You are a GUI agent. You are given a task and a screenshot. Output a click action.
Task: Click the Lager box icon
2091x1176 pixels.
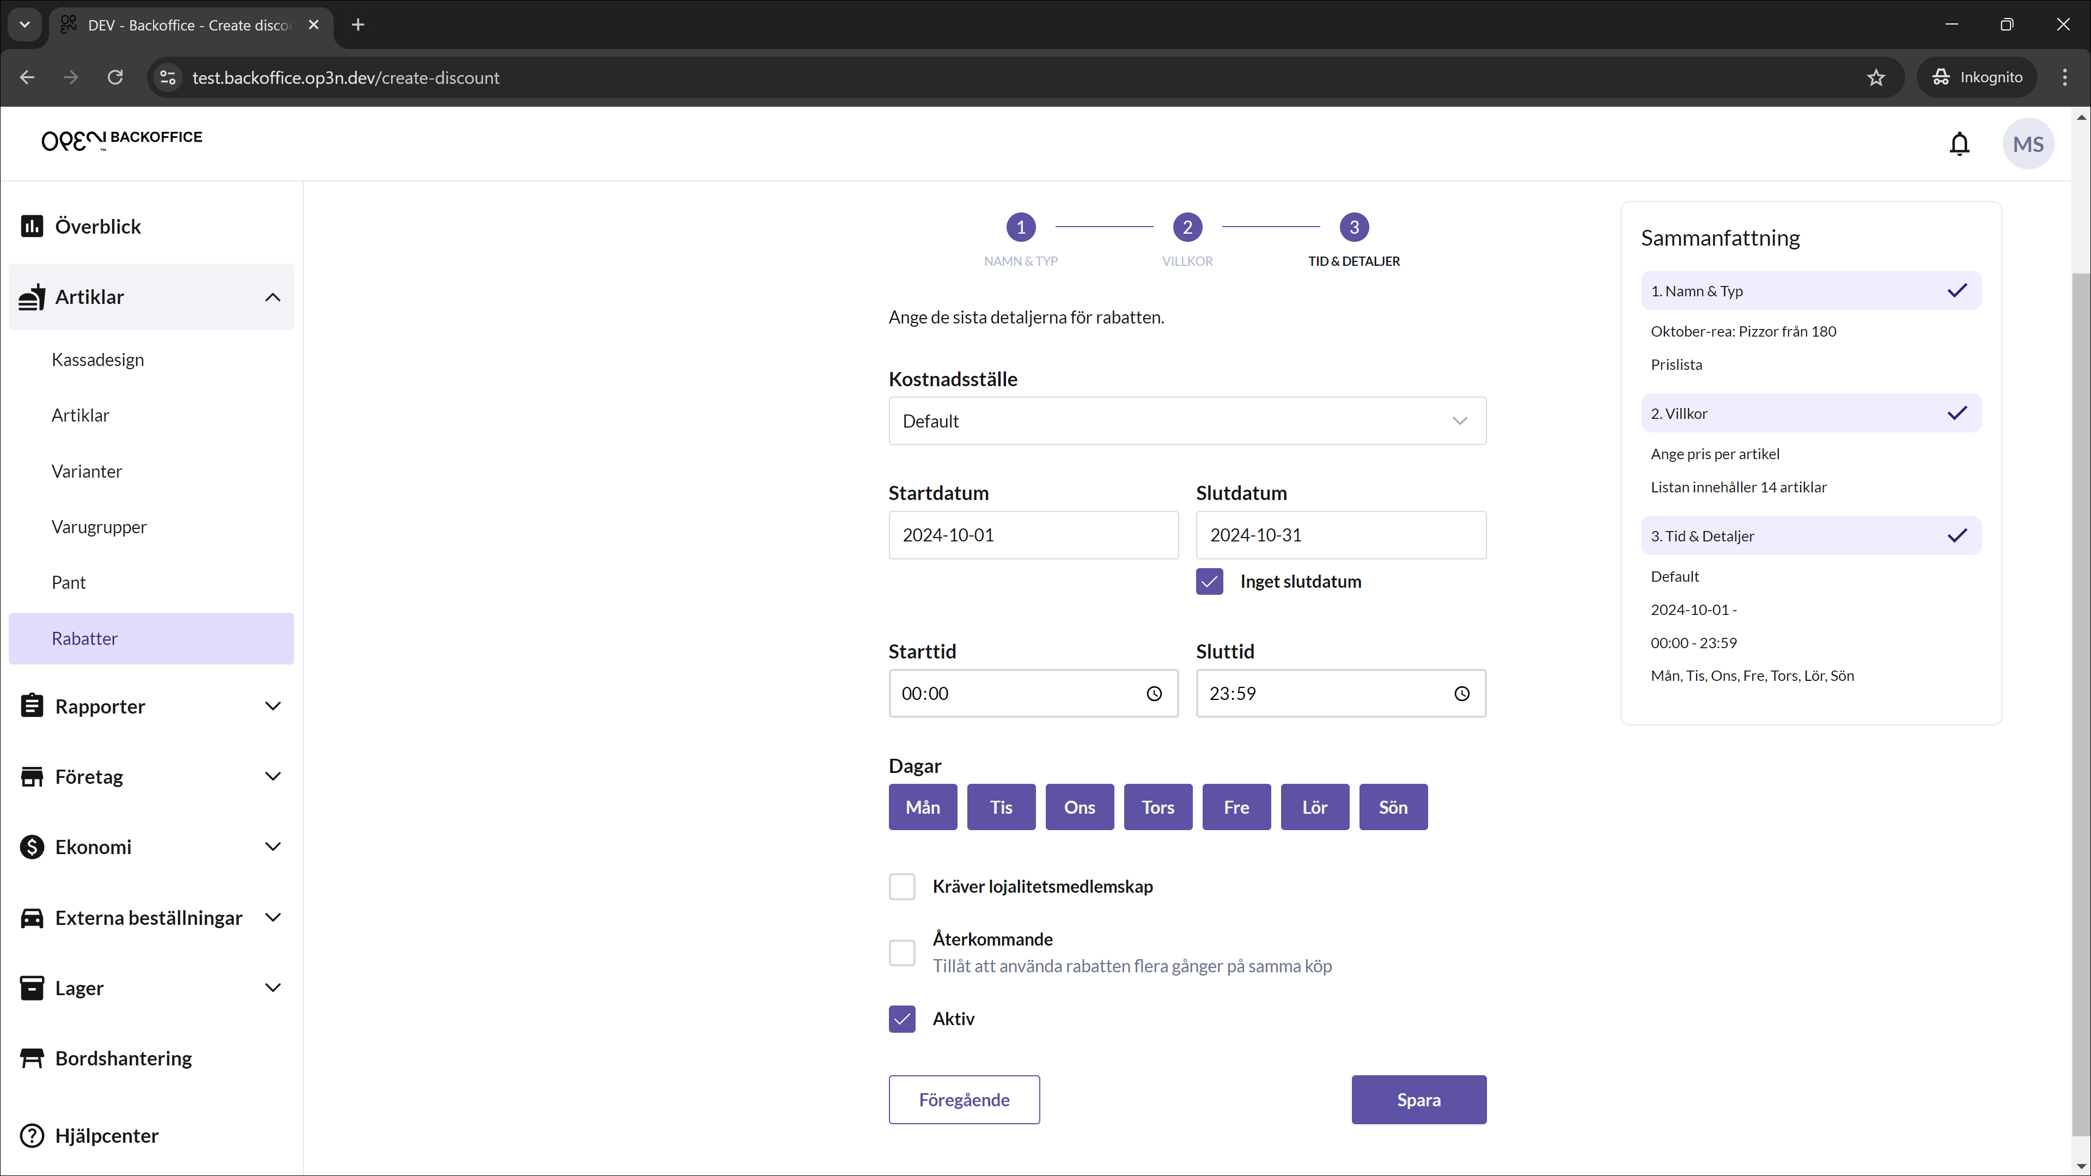coord(32,988)
